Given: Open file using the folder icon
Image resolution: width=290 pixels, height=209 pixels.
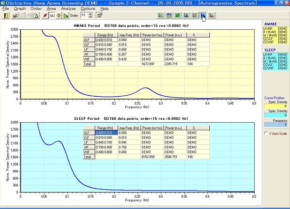Looking at the screenshot, I should coord(15,15).
